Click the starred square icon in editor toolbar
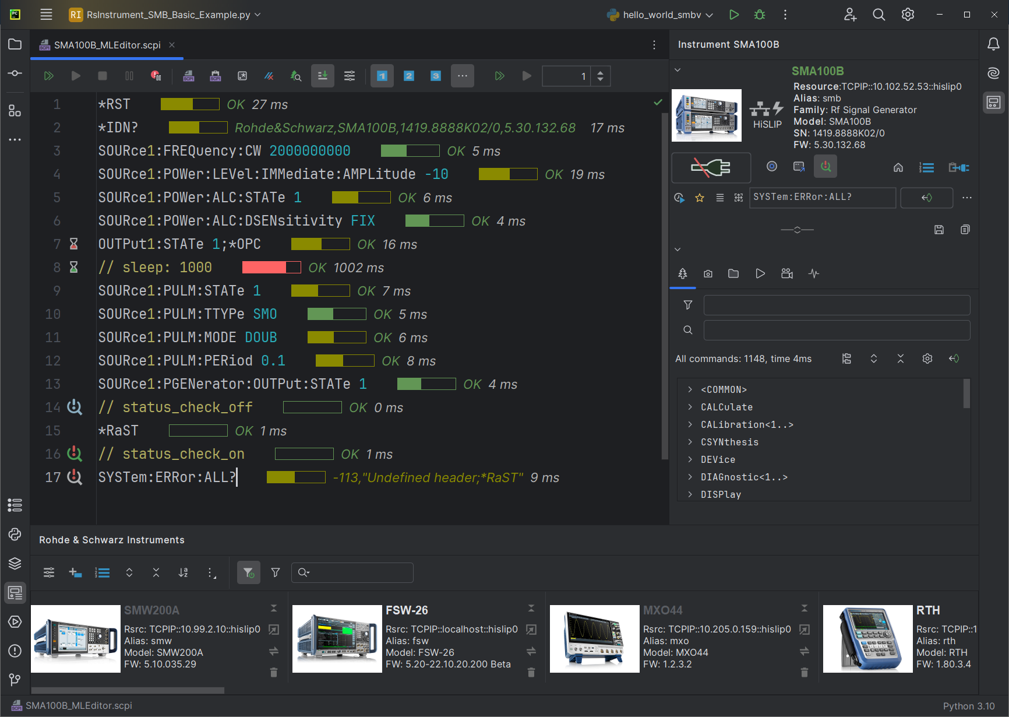The width and height of the screenshot is (1009, 717). 242,76
